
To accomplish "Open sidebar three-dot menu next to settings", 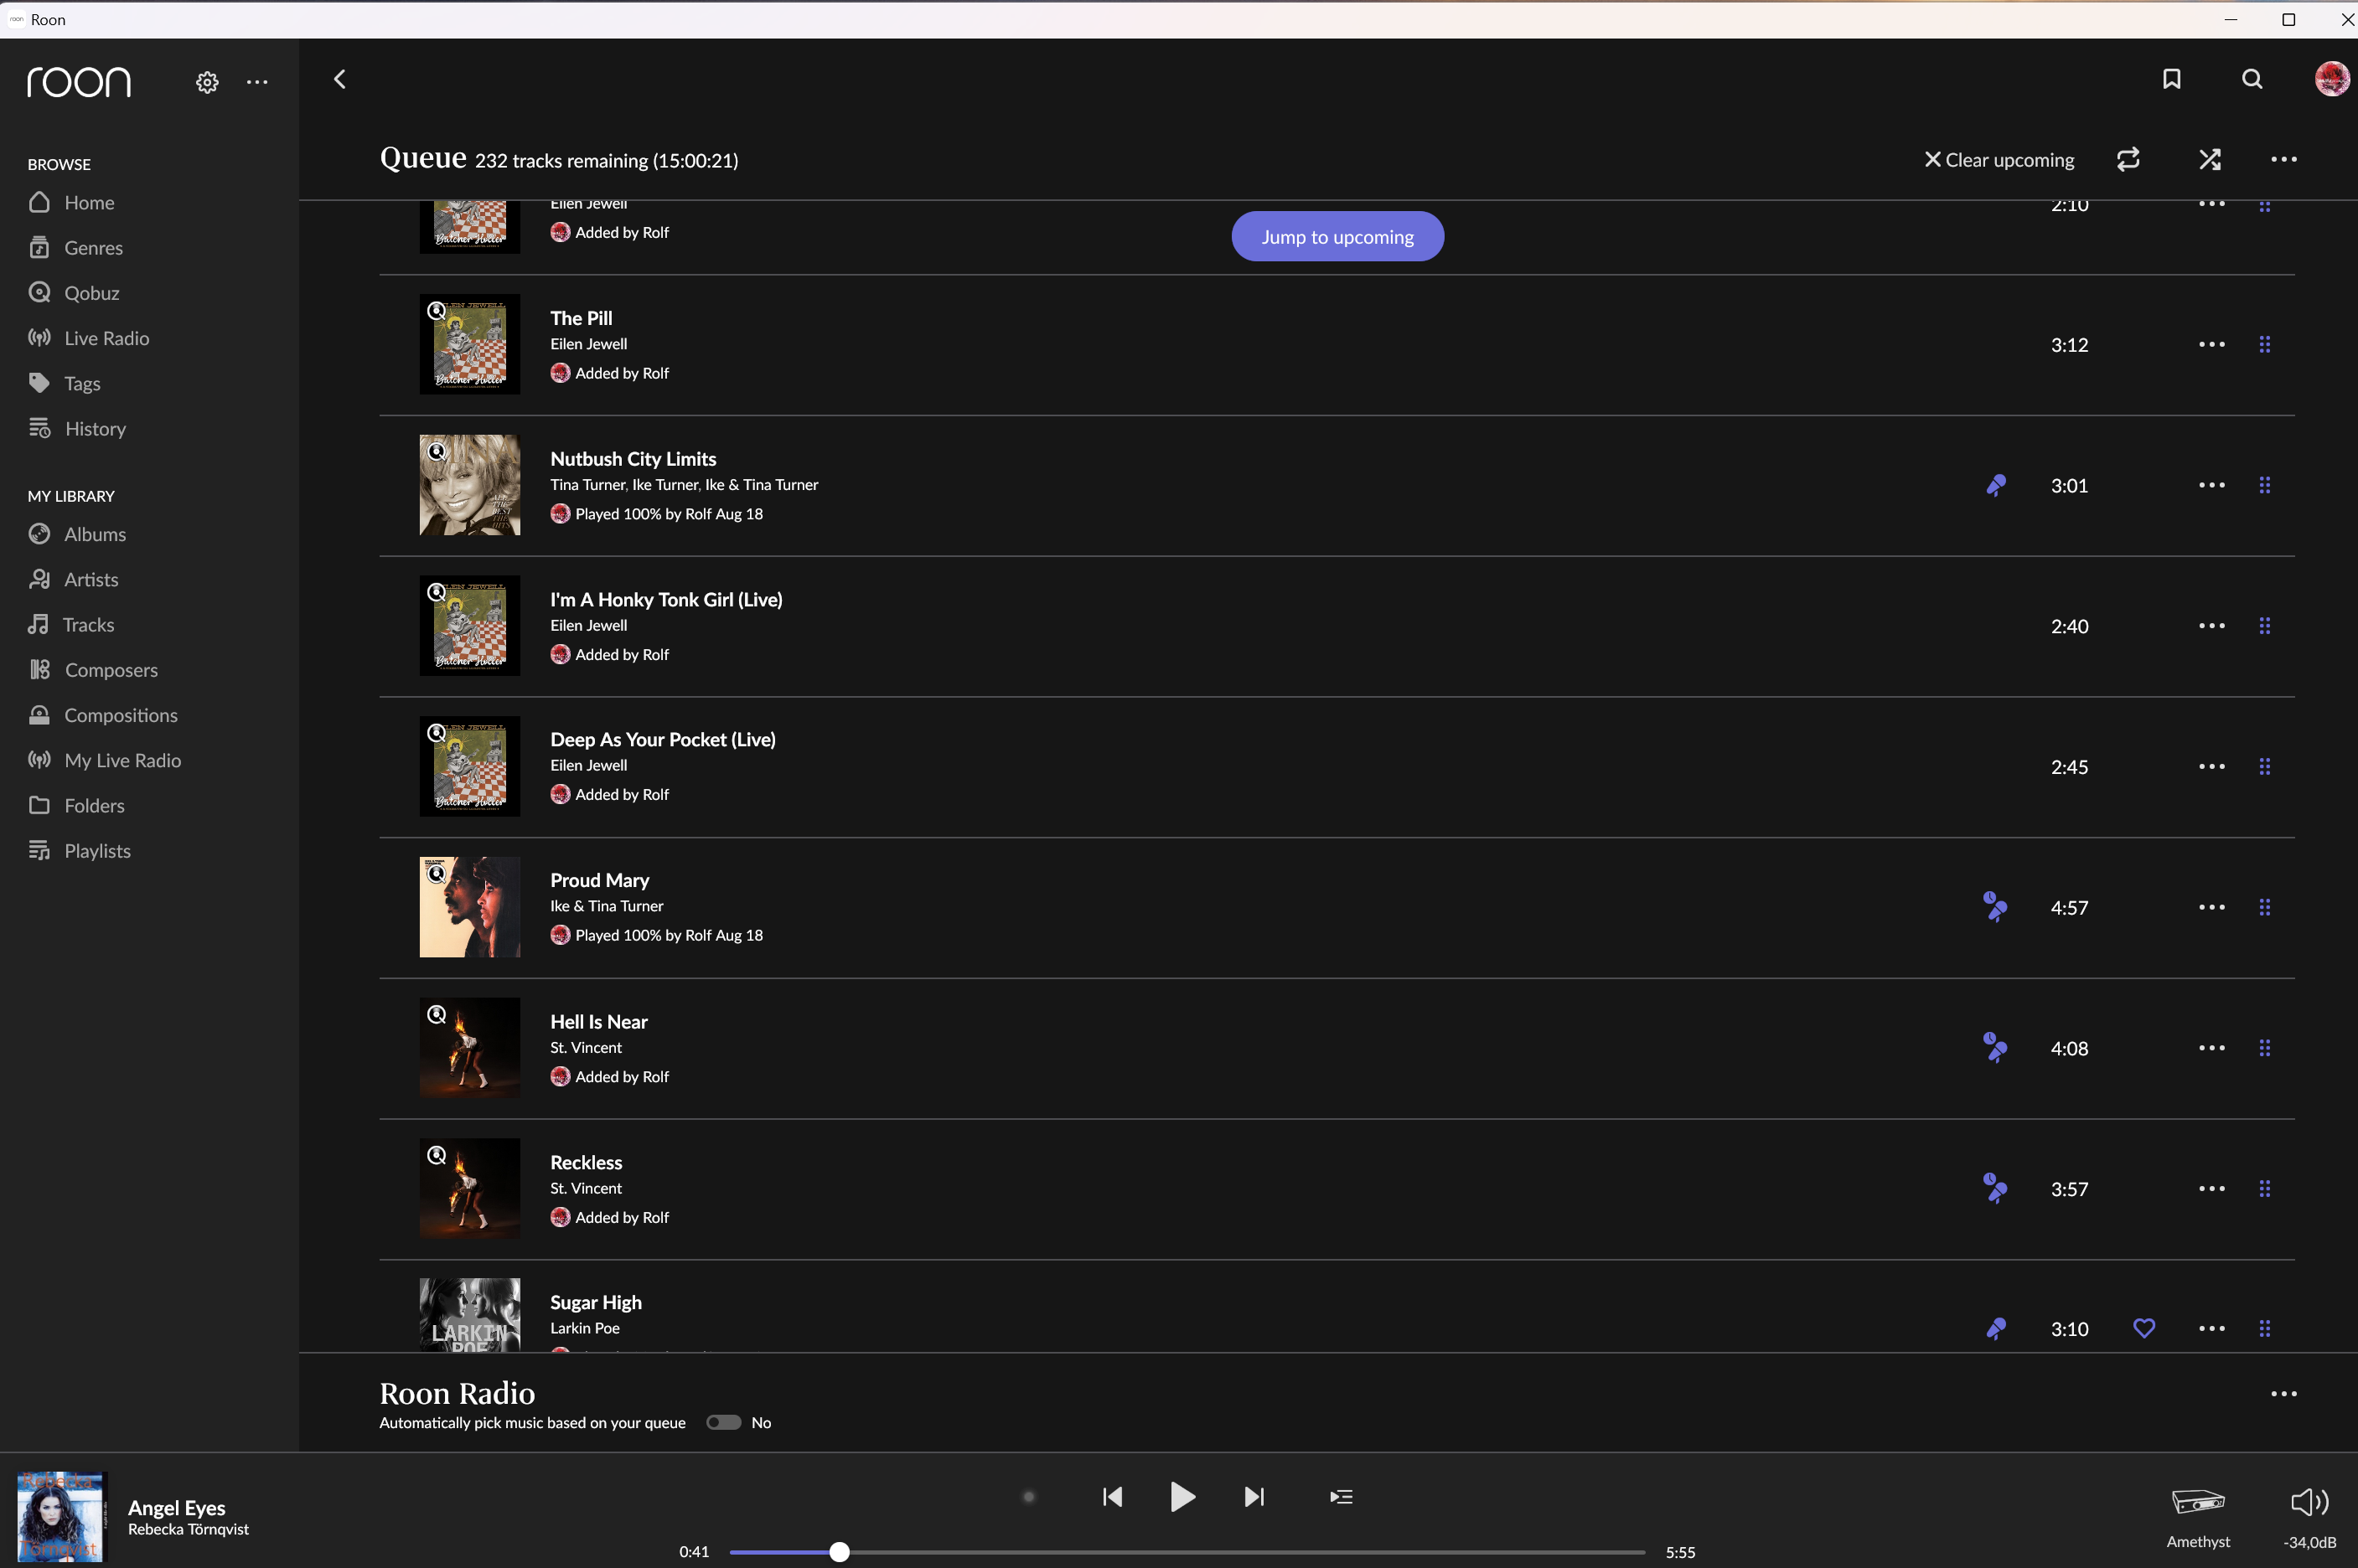I will pyautogui.click(x=257, y=82).
